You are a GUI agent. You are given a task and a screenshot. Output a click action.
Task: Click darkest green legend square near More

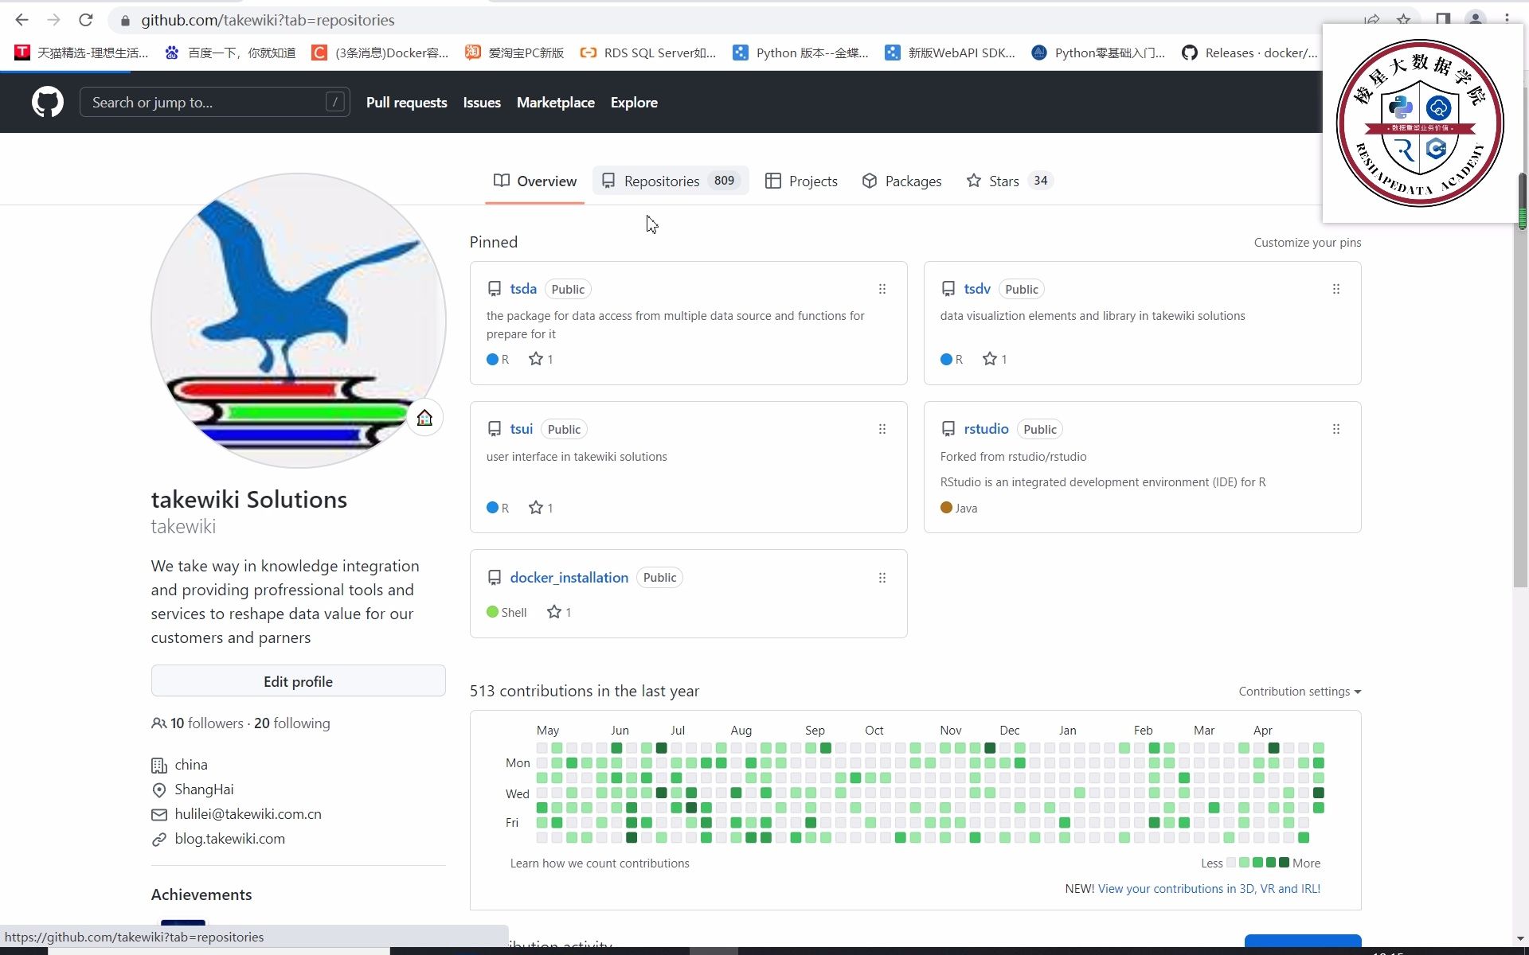point(1284,863)
